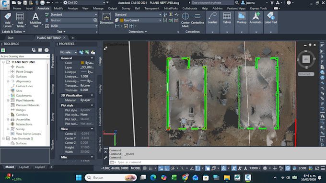
Task: Open the Active Drawing View dropdown
Action: click(x=25, y=57)
